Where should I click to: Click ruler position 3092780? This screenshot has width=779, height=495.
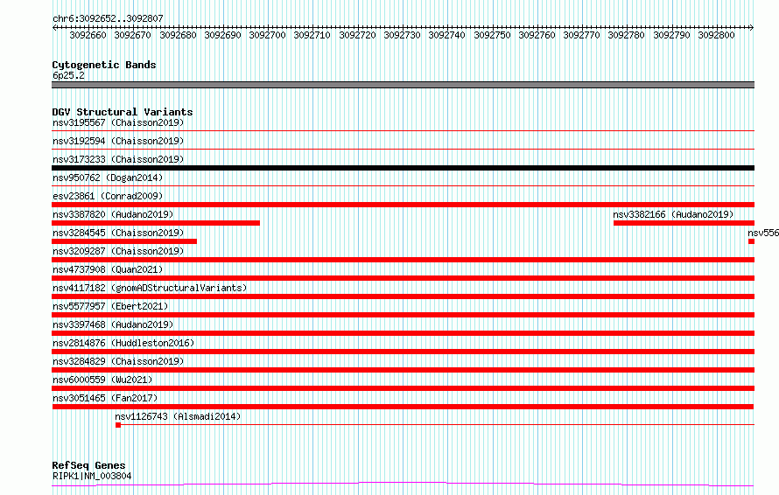(x=626, y=35)
